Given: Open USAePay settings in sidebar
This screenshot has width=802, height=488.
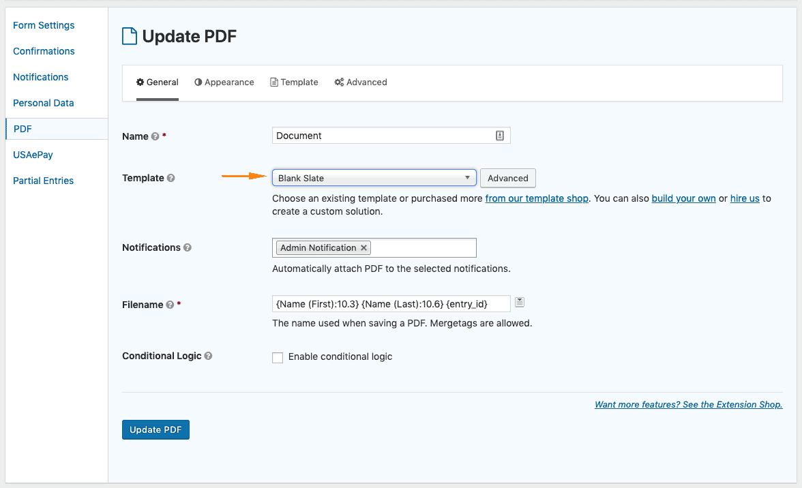Looking at the screenshot, I should tap(33, 155).
